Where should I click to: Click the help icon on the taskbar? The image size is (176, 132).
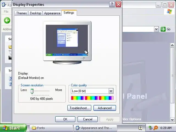[x=140, y=128]
